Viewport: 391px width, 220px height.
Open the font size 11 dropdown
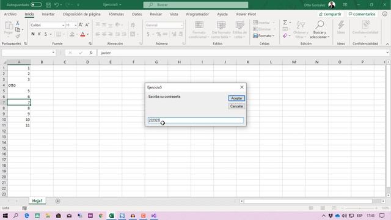coord(75,25)
